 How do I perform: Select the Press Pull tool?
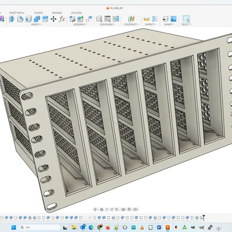(12, 19)
